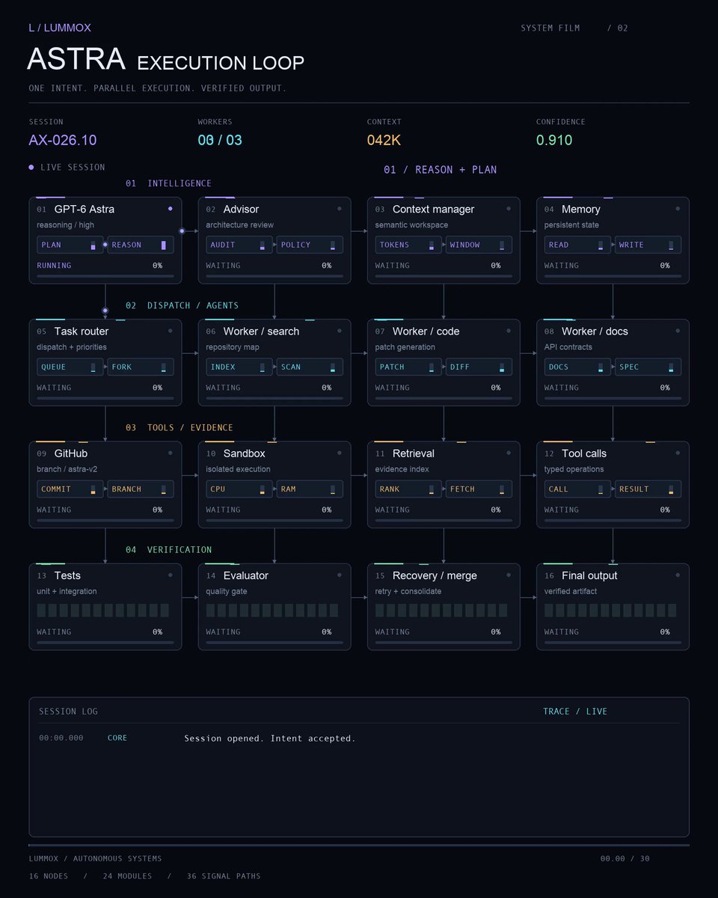Select the TOKENS module chip
This screenshot has height=898, width=718.
(408, 245)
